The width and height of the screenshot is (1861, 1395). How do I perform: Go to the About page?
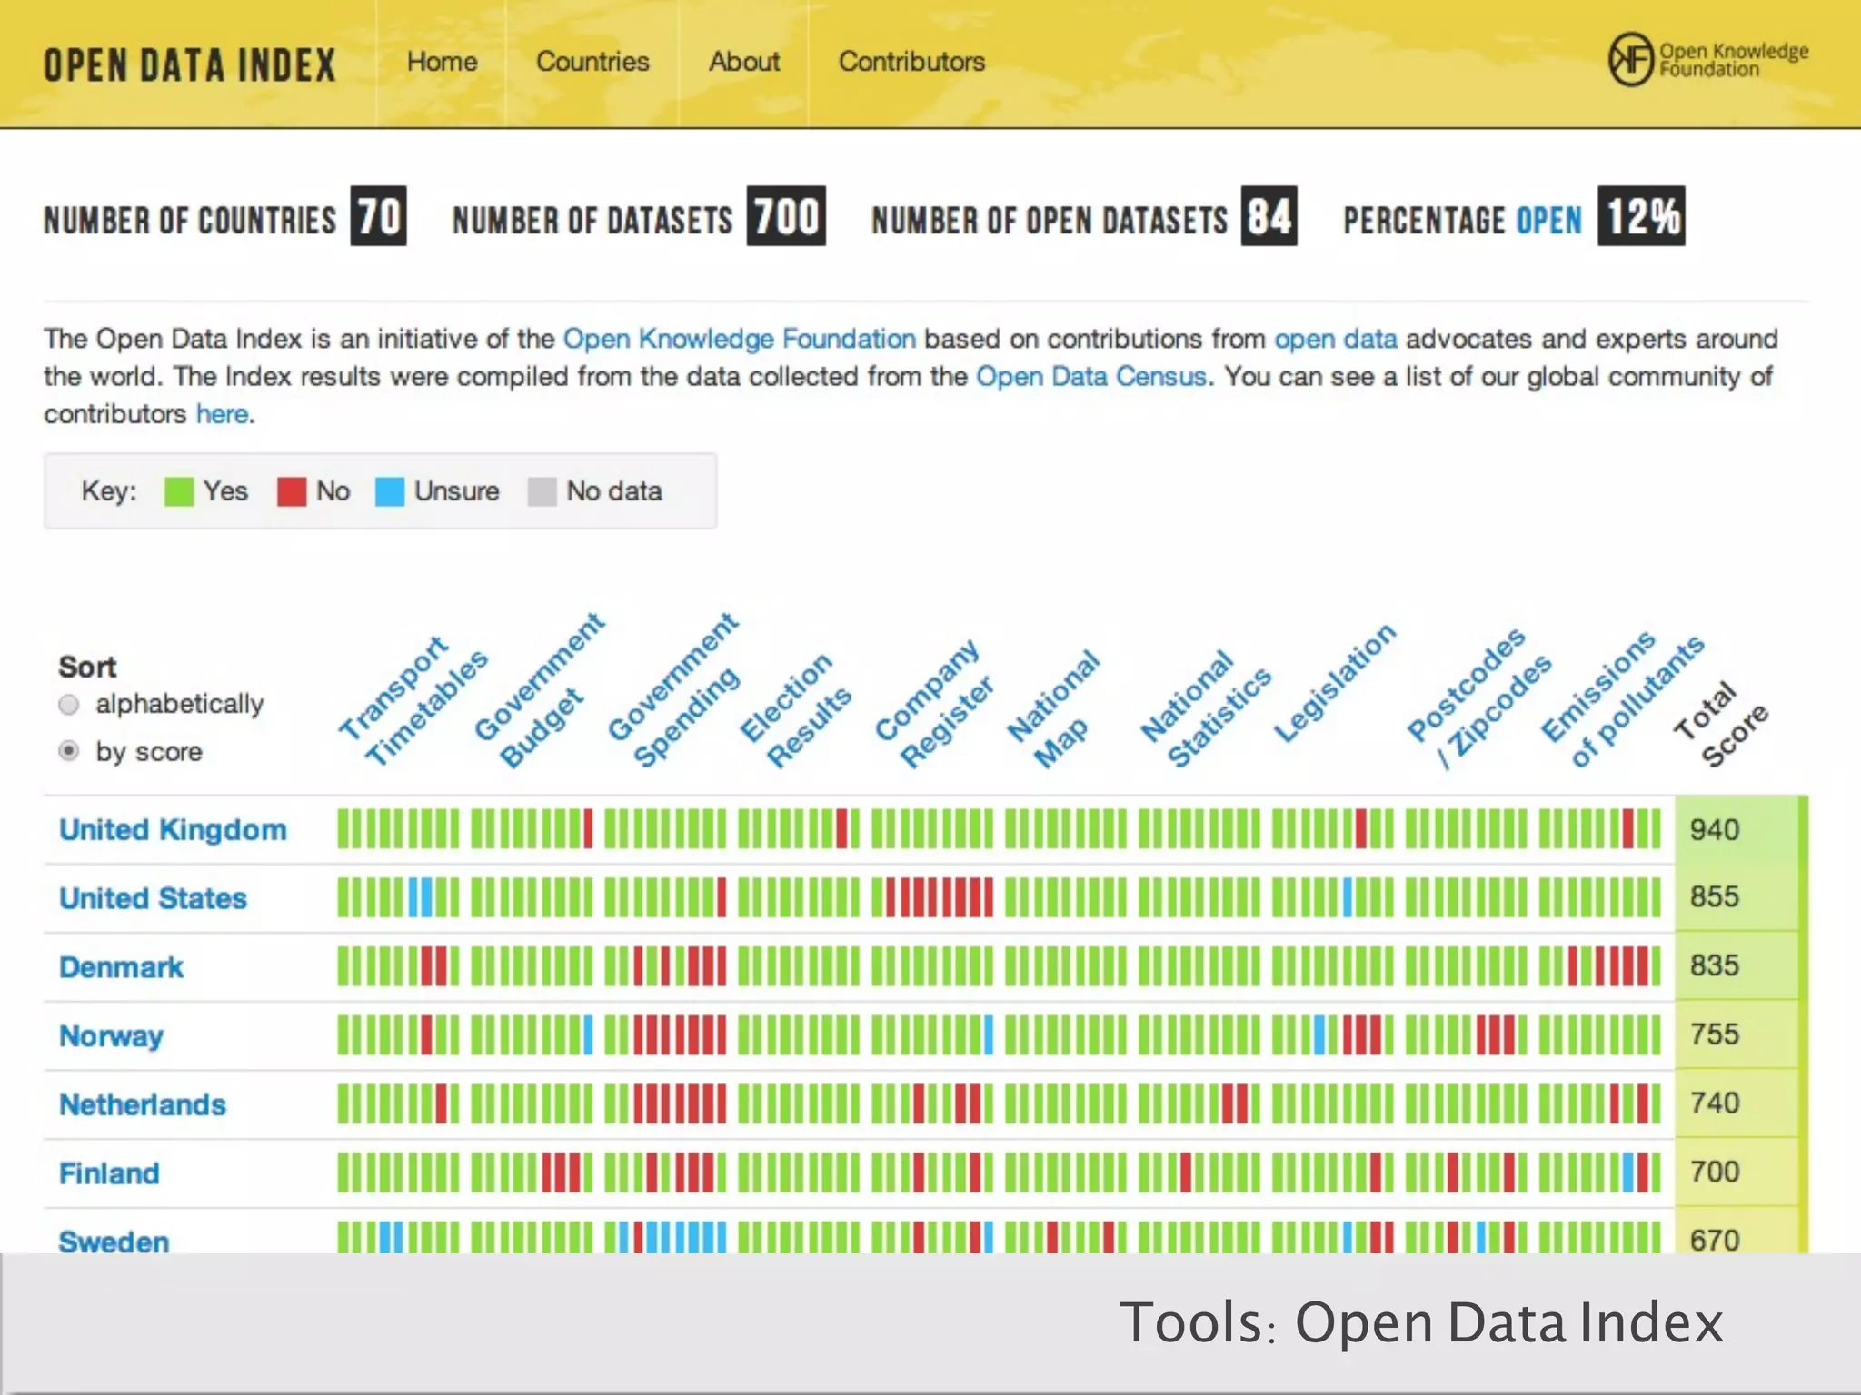[743, 62]
